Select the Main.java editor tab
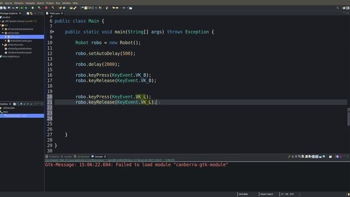The height and width of the screenshot is (197, 350). tap(55, 13)
